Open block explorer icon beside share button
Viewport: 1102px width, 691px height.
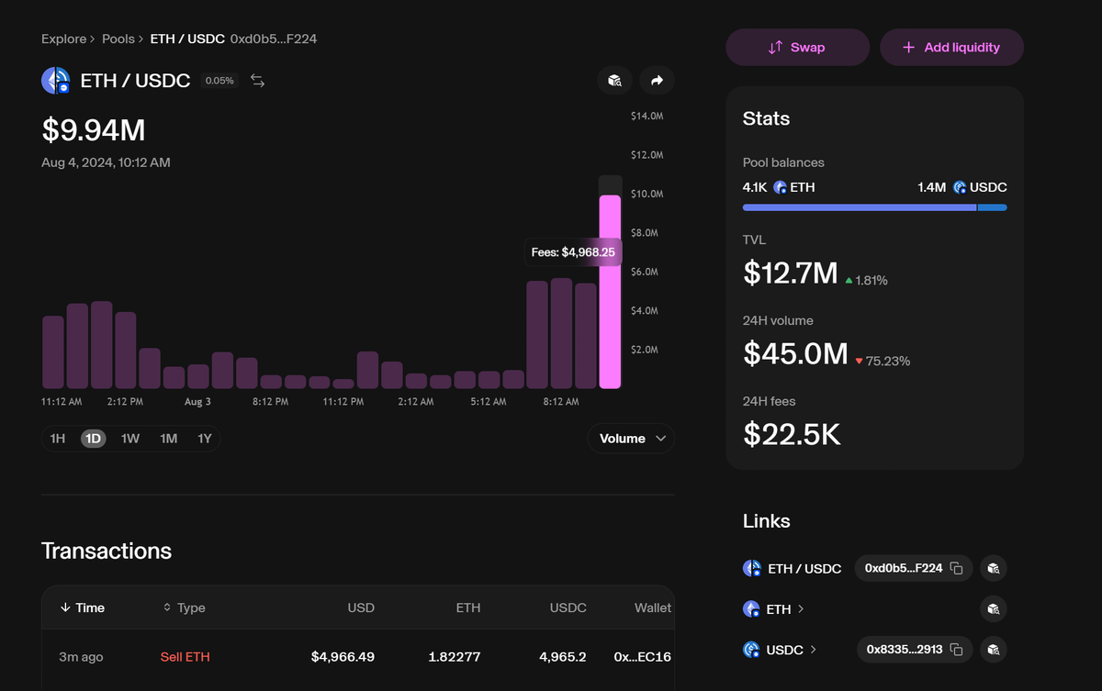614,81
